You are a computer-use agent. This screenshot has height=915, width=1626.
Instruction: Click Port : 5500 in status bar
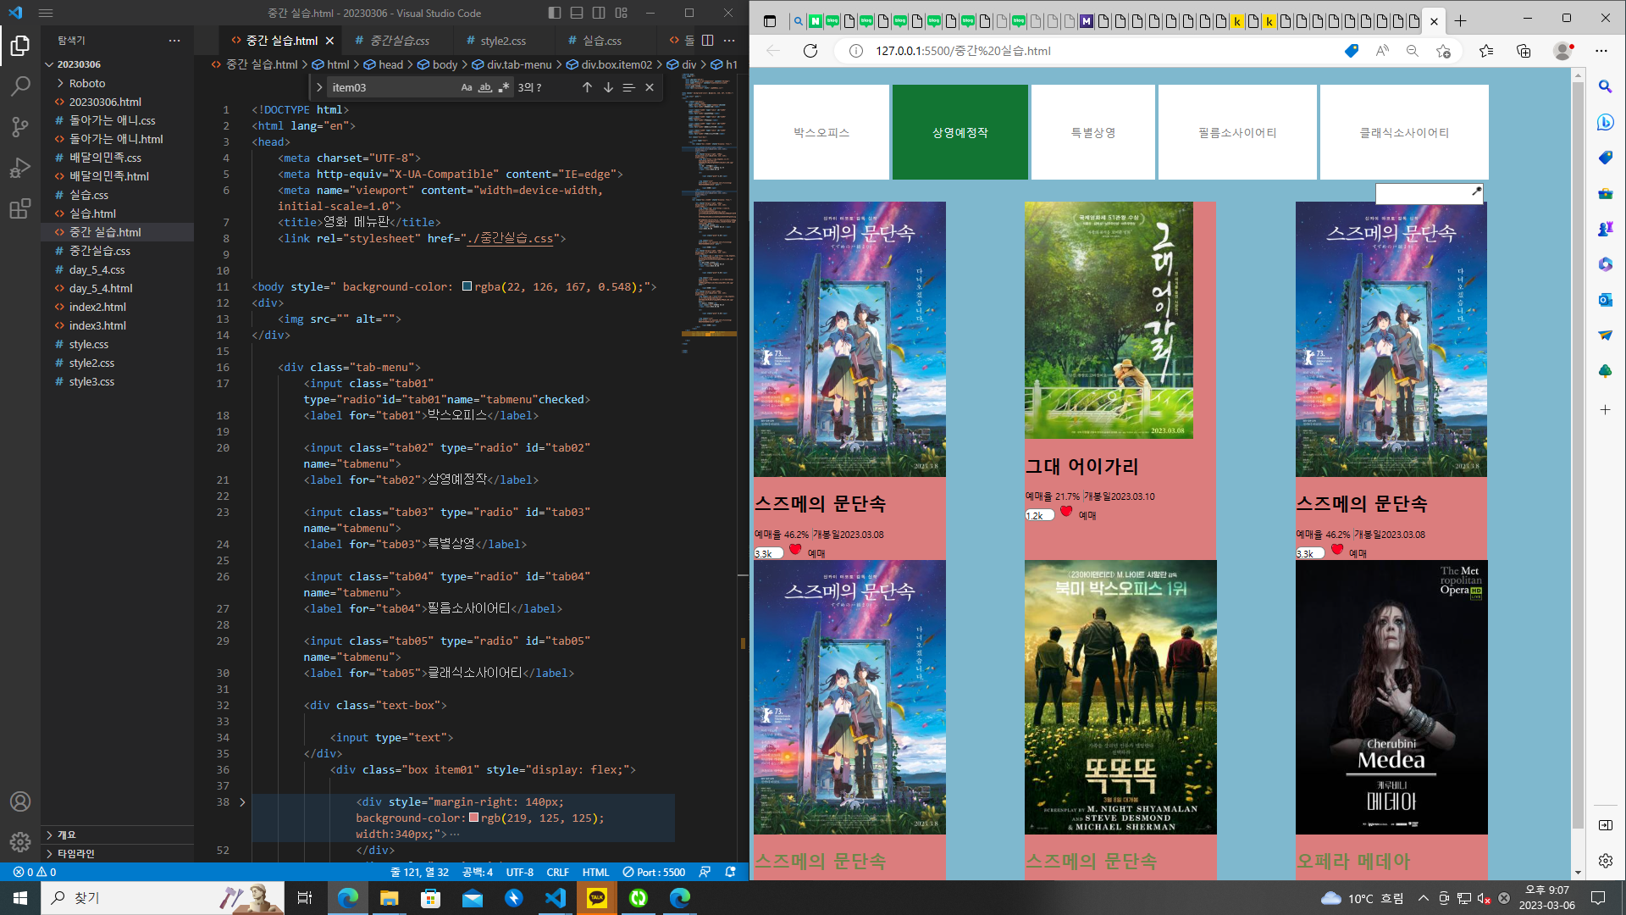pyautogui.click(x=654, y=872)
